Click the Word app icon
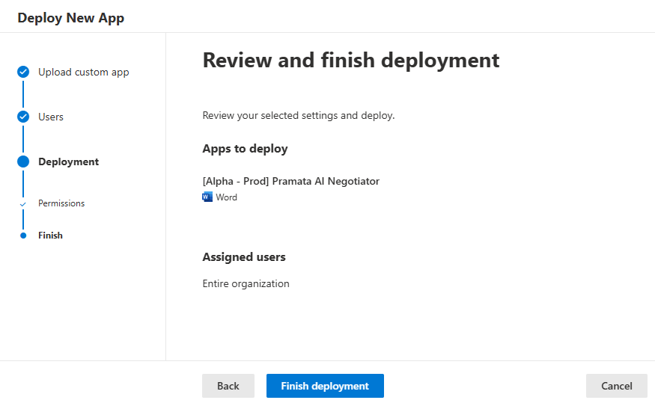The height and width of the screenshot is (406, 655). coord(207,197)
